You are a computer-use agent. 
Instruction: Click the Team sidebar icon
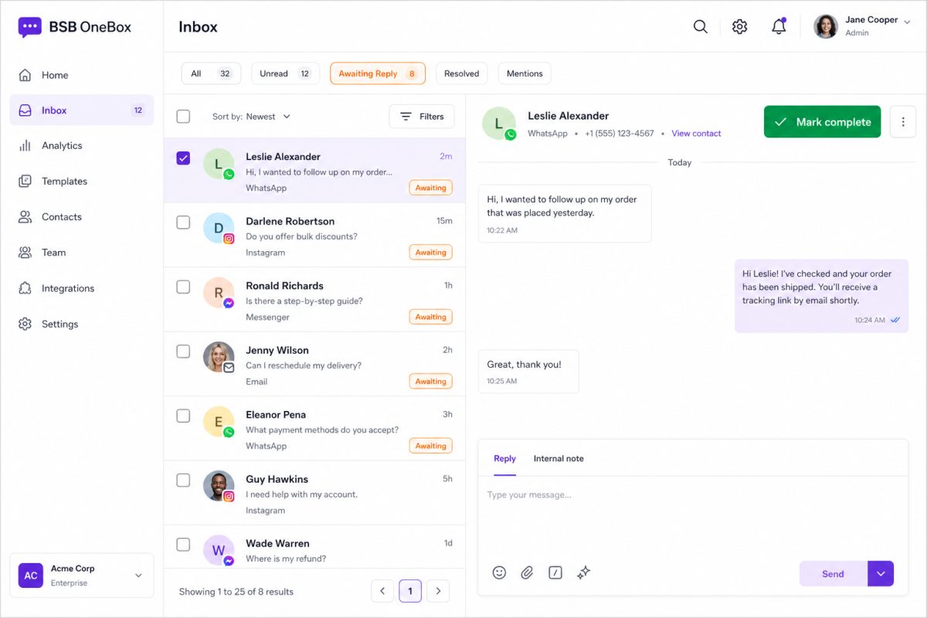[x=25, y=253]
